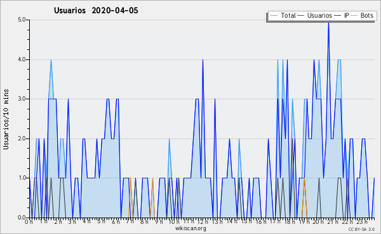Click the 'Usuarios/10 mins' axis title
The height and width of the screenshot is (234, 381).
[6, 119]
